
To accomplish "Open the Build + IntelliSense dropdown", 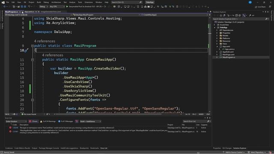I will click(x=90, y=121).
